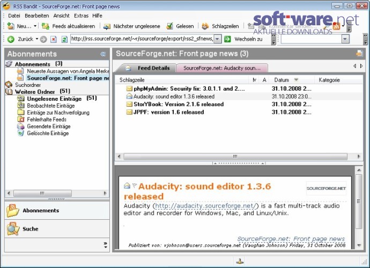370x268 pixels.
Task: Sort by the Schlagzeile column header
Action: coord(182,80)
